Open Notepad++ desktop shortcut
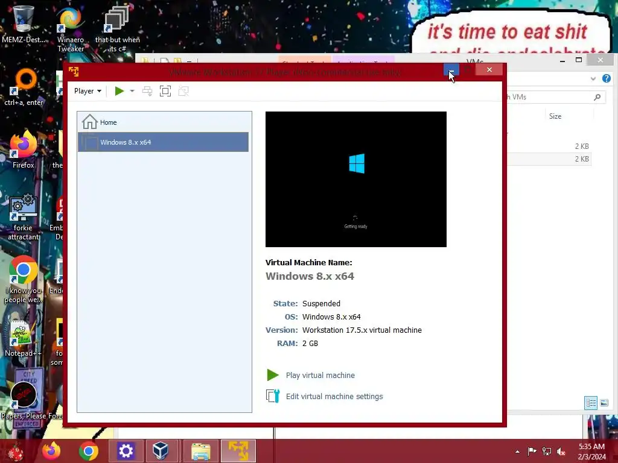 tap(23, 339)
